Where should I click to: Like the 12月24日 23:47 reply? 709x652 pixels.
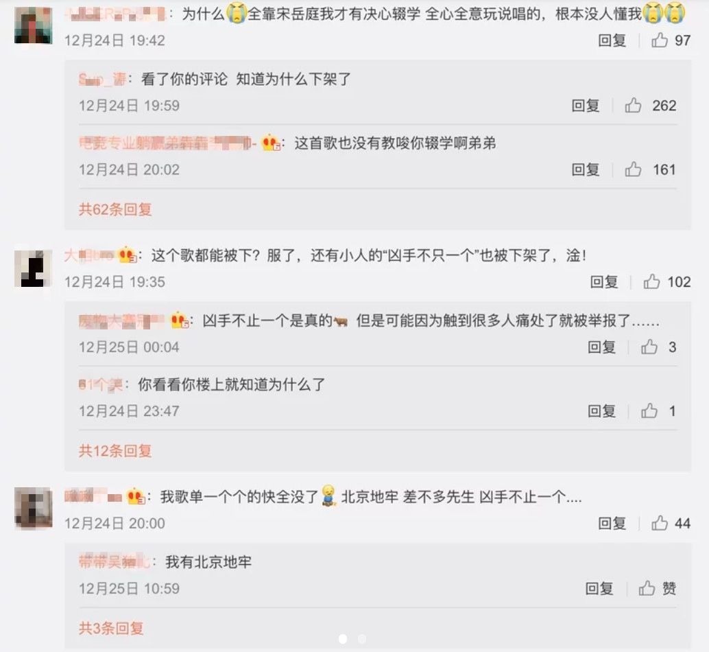click(649, 411)
